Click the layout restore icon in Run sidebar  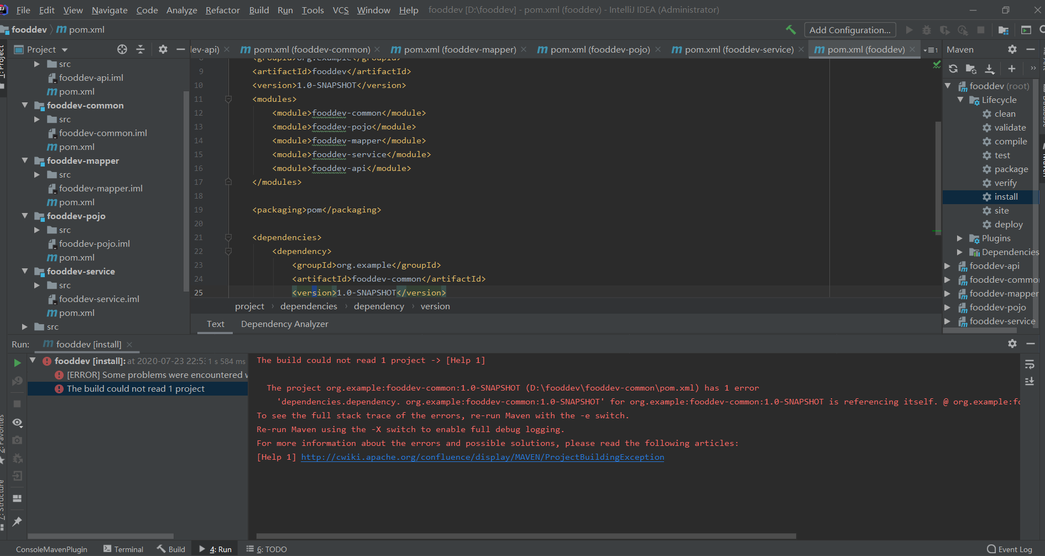(x=17, y=498)
